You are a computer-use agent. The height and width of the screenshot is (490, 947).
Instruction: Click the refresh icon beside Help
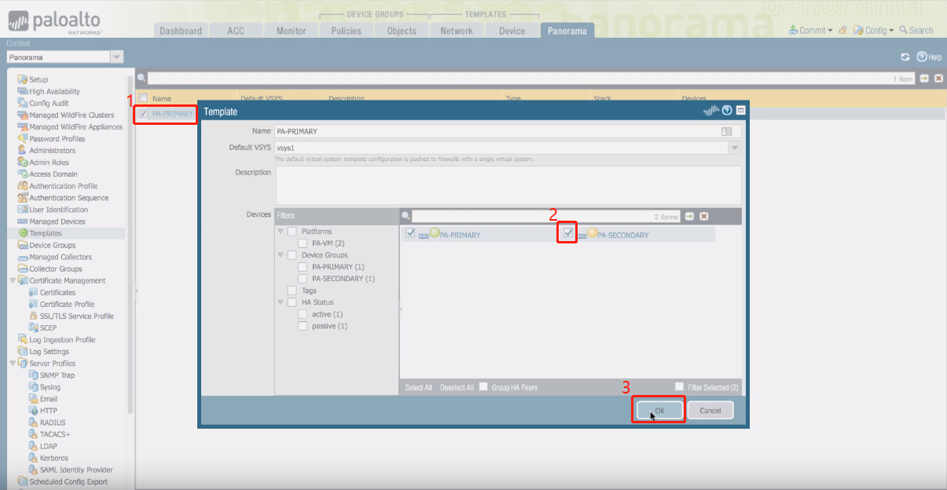point(905,57)
